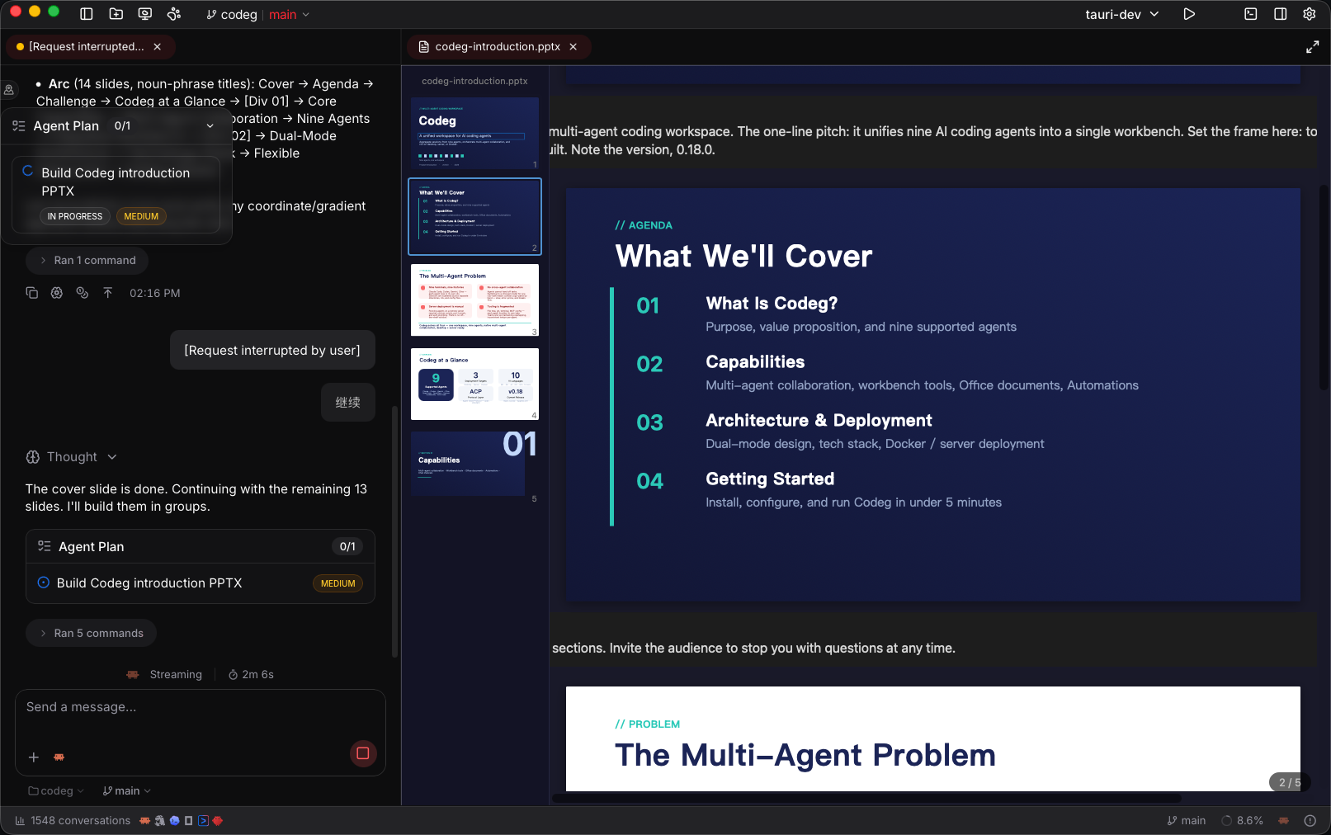Expand the Ran 5 commands section
This screenshot has width=1331, height=835.
tap(92, 633)
